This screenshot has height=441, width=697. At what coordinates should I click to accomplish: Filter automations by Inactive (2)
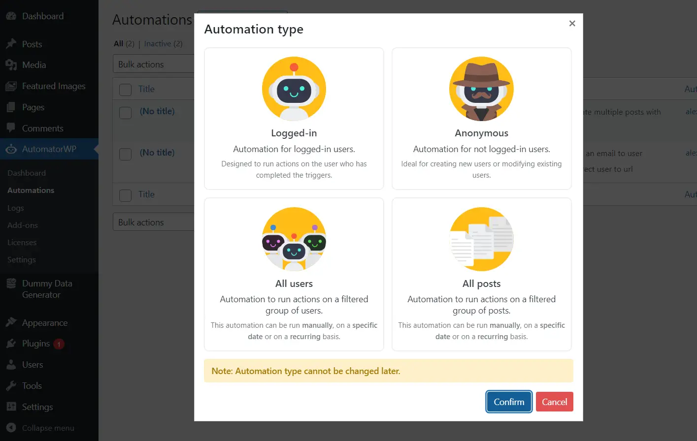tap(163, 44)
